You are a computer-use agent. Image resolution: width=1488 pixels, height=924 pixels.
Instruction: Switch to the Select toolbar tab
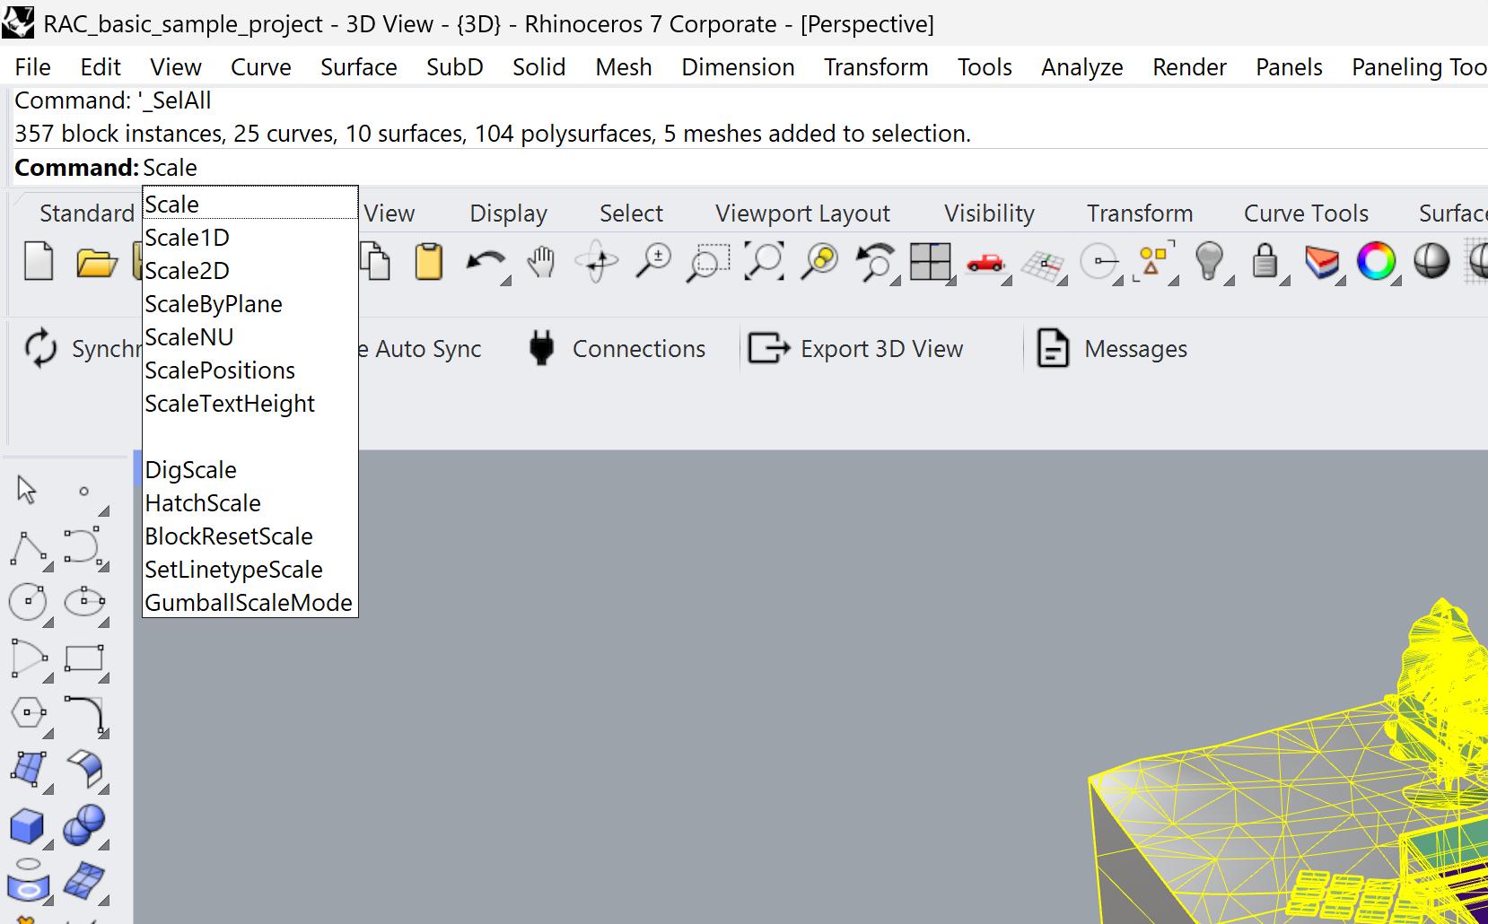click(631, 214)
